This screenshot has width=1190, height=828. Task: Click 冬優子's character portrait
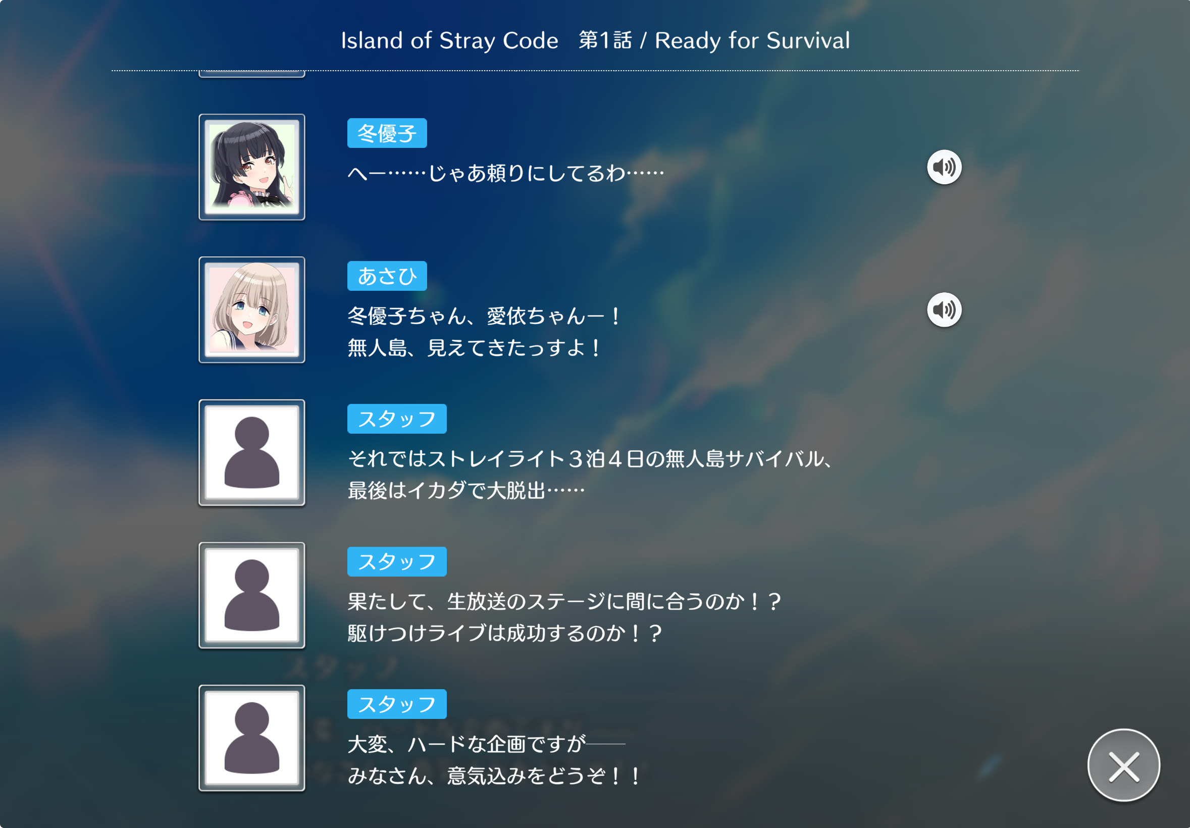(252, 167)
